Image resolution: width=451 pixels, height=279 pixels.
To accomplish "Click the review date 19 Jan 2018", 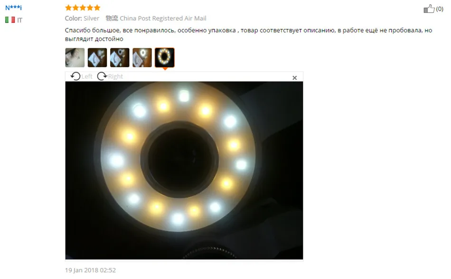I will [90, 270].
